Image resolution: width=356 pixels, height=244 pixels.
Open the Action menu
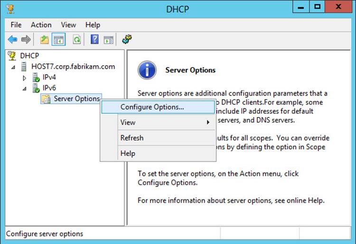[x=41, y=25]
